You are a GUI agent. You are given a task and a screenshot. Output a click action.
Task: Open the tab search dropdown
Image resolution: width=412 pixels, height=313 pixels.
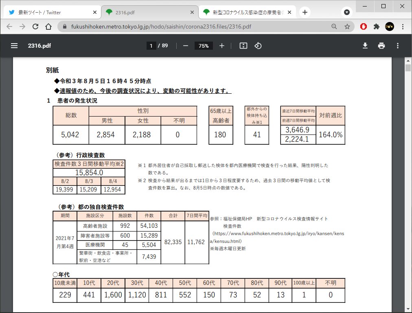[347, 12]
